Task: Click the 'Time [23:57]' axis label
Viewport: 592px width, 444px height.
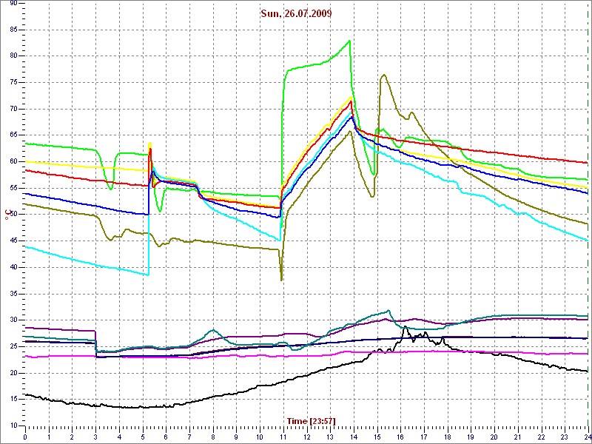Action: click(311, 420)
